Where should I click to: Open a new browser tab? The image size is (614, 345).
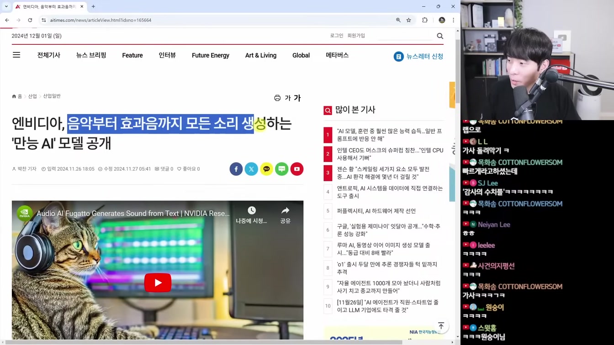point(93,6)
